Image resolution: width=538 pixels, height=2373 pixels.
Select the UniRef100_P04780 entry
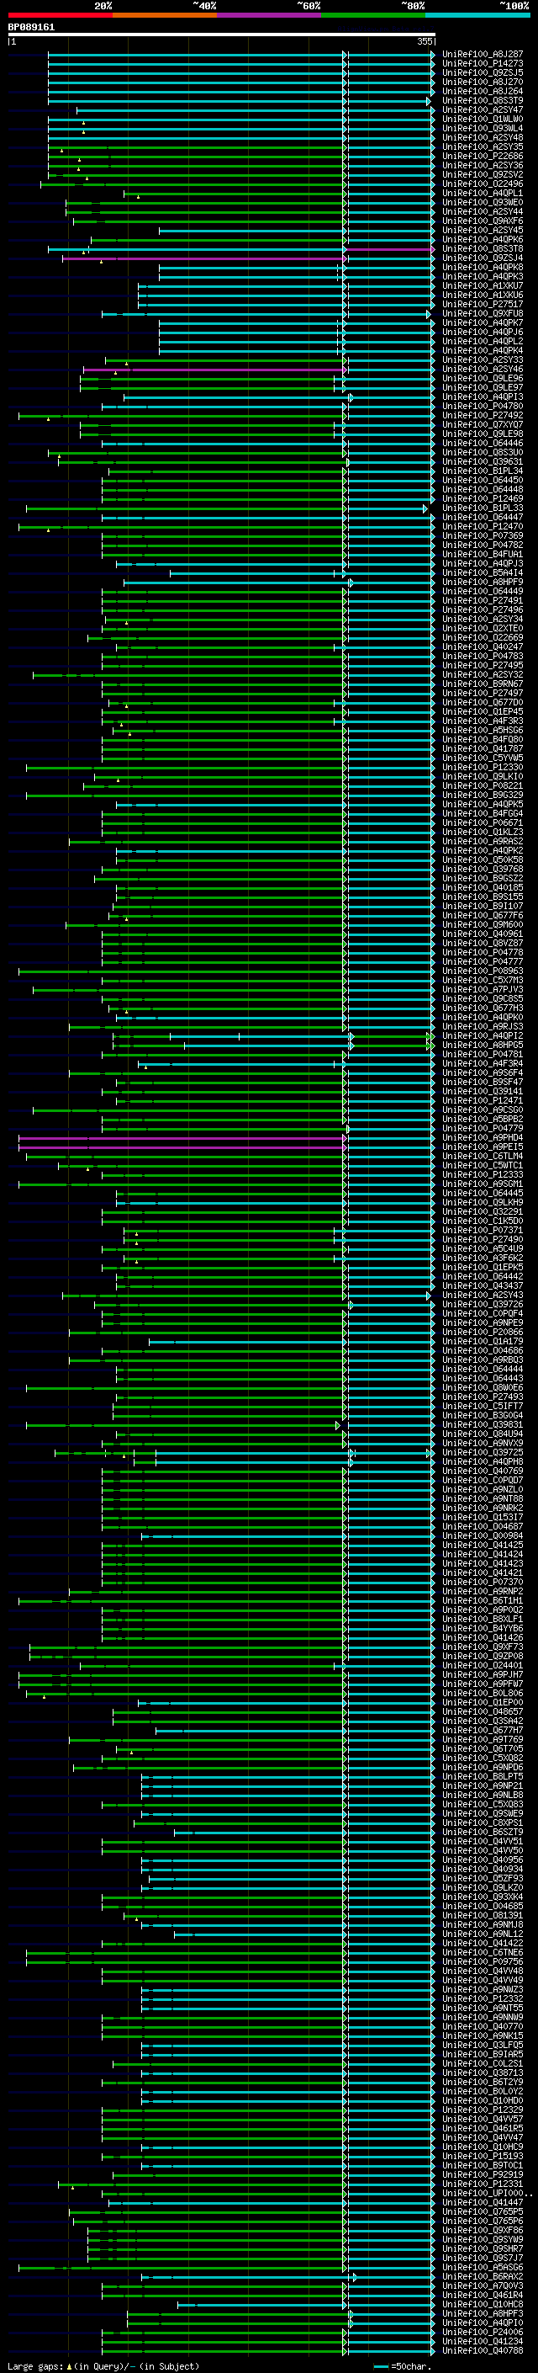[x=483, y=407]
